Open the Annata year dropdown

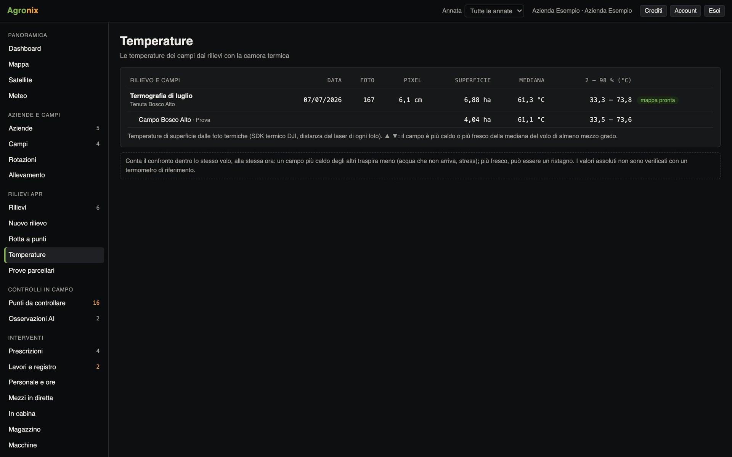pos(494,11)
